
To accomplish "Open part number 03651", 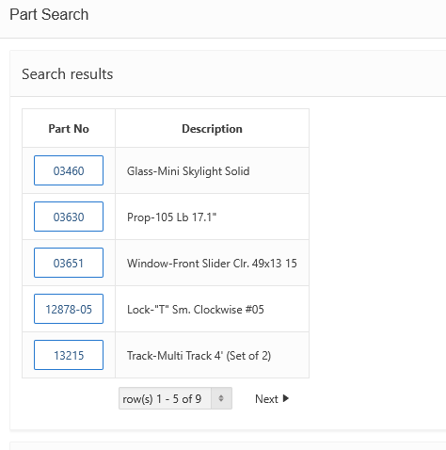I will (69, 263).
